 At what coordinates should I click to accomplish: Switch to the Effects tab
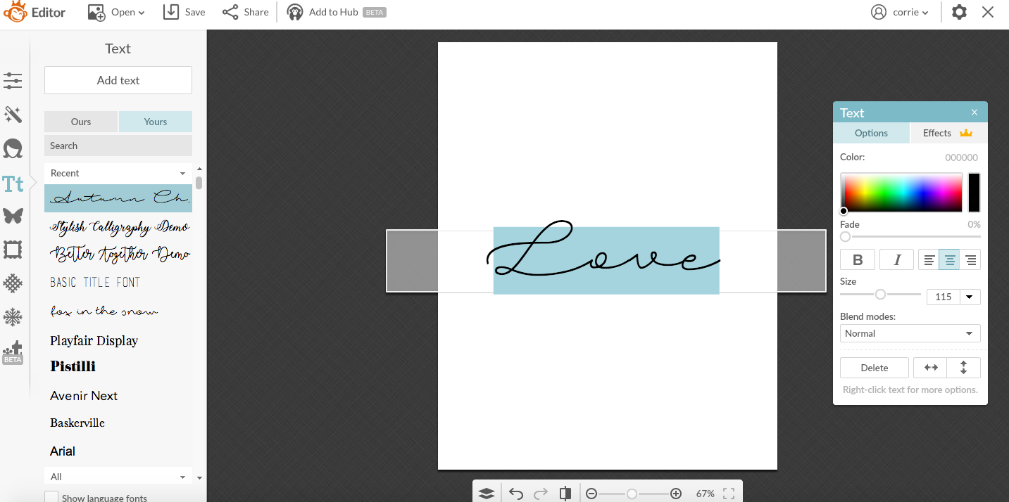[937, 133]
